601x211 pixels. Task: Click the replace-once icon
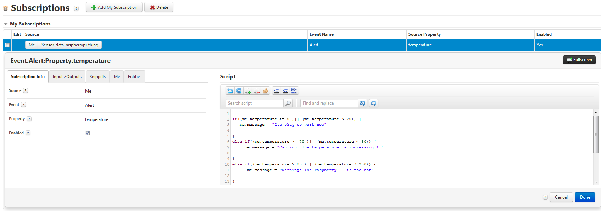click(x=363, y=103)
